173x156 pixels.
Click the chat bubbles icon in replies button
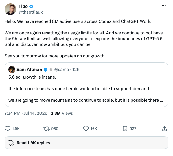coord(11,143)
